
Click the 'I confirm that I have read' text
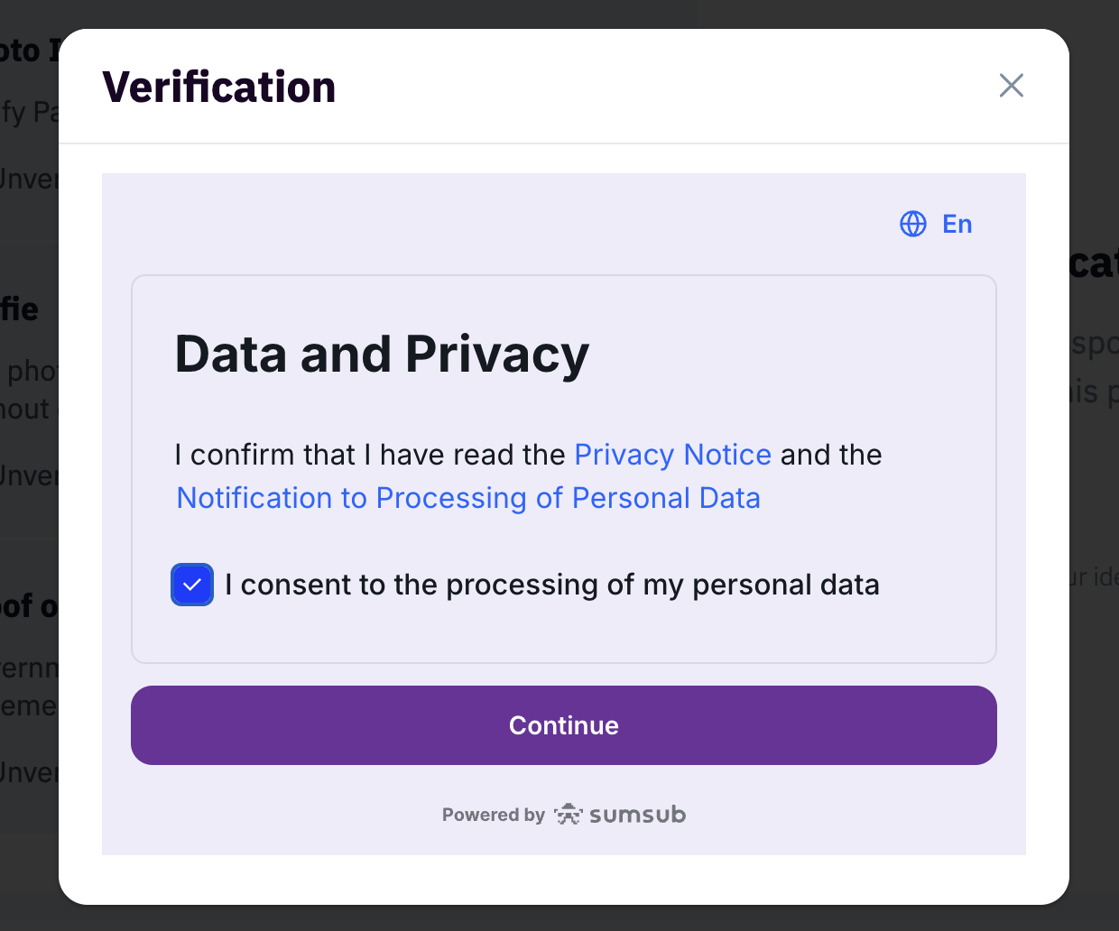tap(370, 455)
